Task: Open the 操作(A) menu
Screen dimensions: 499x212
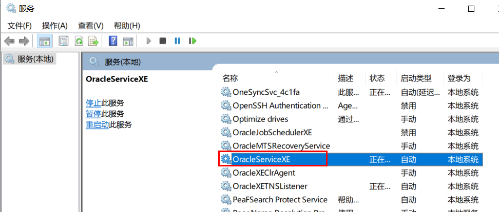Action: pos(55,26)
